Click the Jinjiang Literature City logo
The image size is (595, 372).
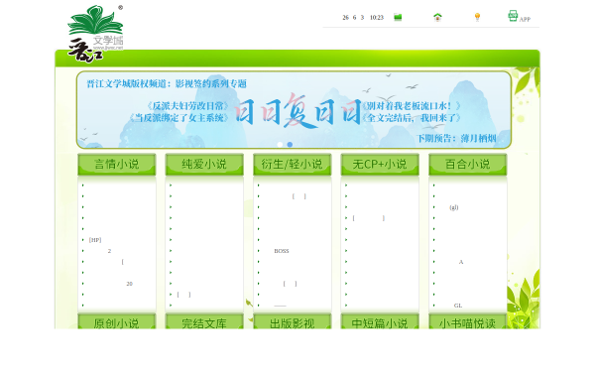click(x=95, y=34)
